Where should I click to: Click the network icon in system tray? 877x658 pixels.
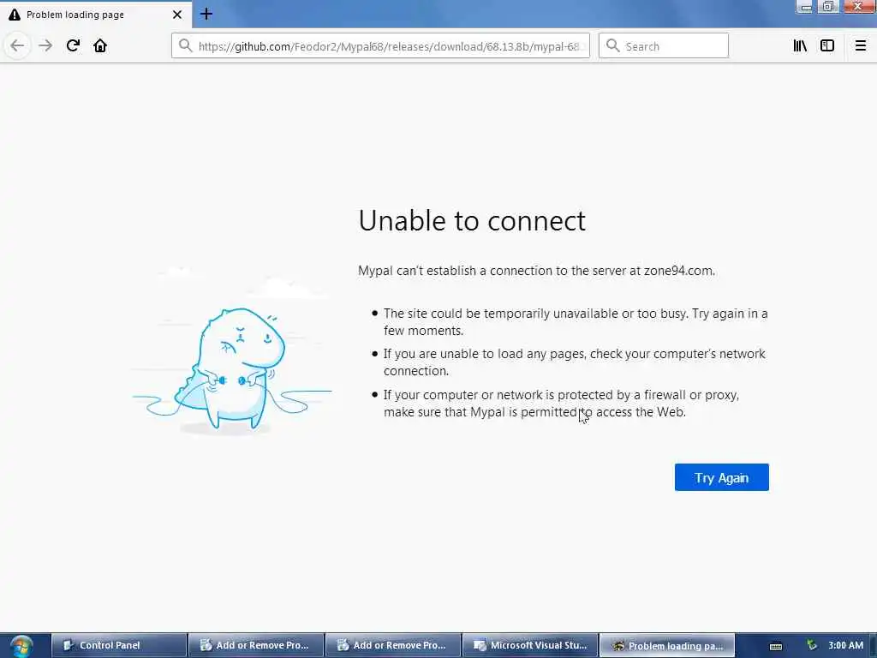[812, 645]
